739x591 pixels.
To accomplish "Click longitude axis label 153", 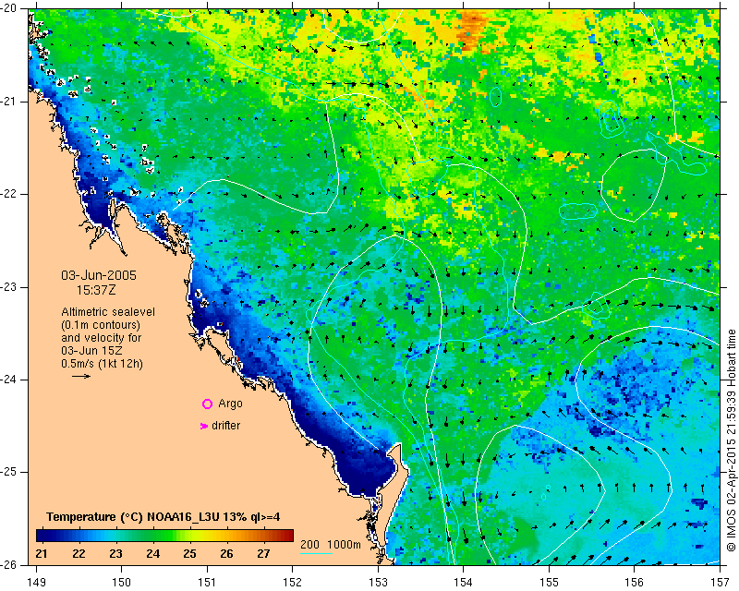I will pos(378,583).
